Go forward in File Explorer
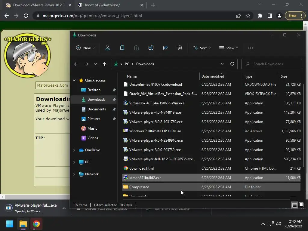The image size is (308, 231). coord(86,64)
